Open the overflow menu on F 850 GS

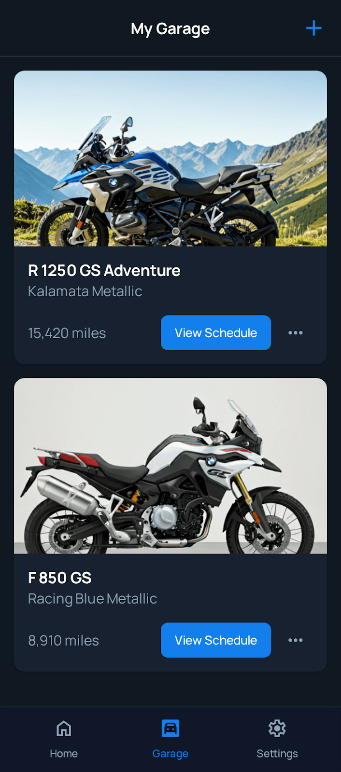click(296, 640)
